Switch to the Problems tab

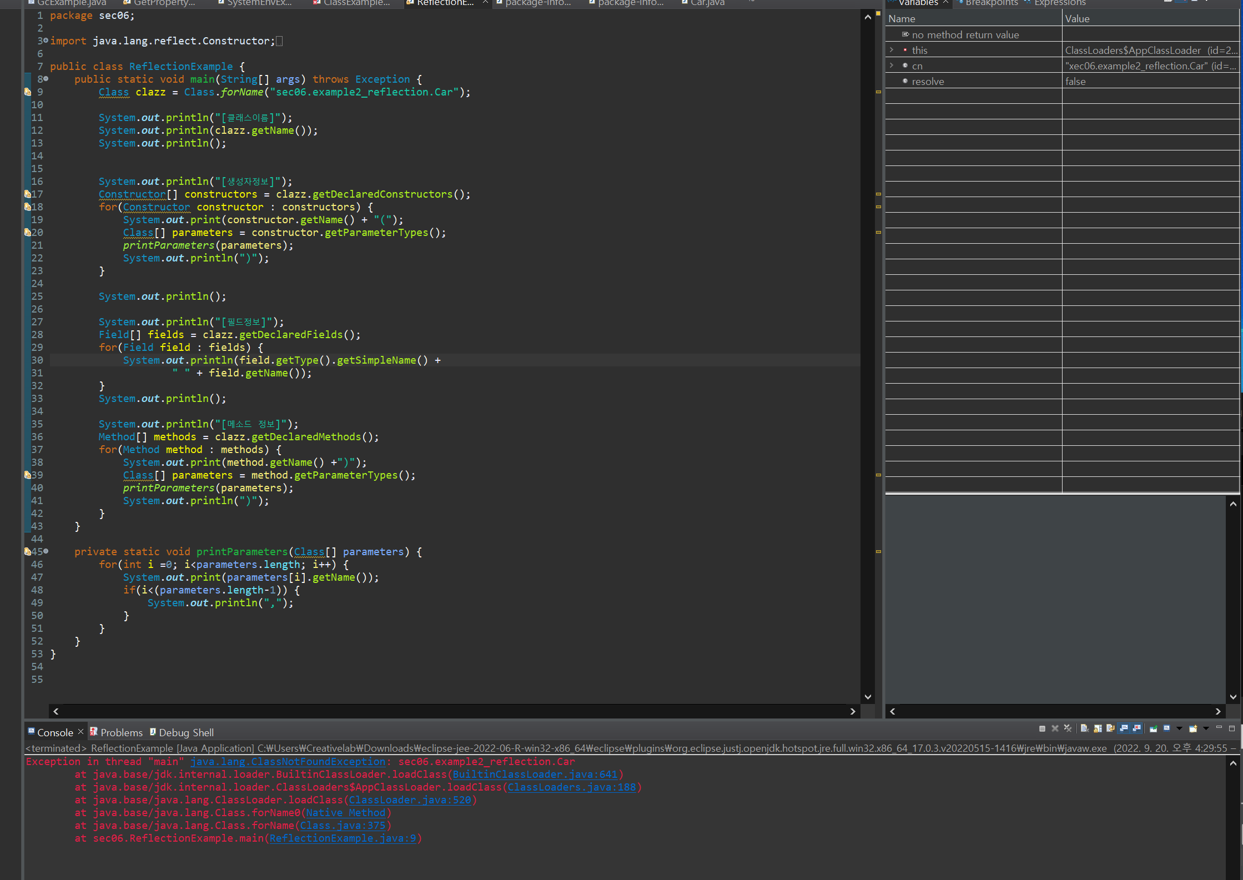[117, 732]
